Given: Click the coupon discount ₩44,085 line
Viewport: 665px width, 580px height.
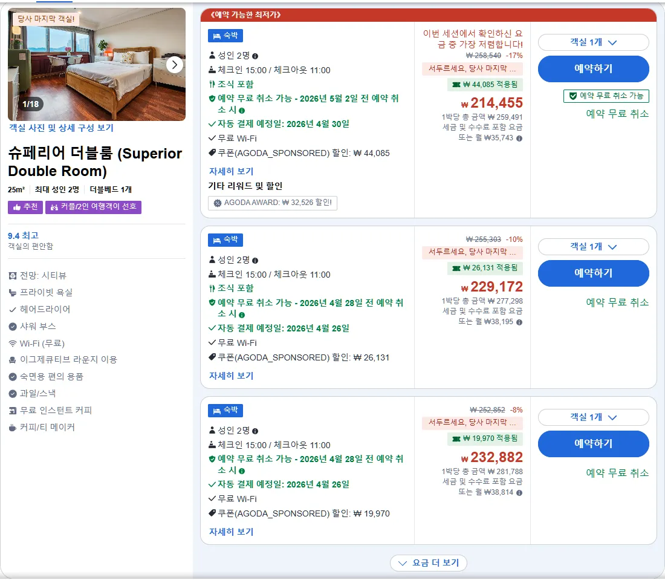Looking at the screenshot, I should coord(299,153).
